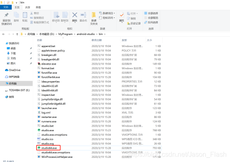230x162 pixels.
Task: Open the recent locations dropdown arrow
Action: pyautogui.click(x=13, y=34)
